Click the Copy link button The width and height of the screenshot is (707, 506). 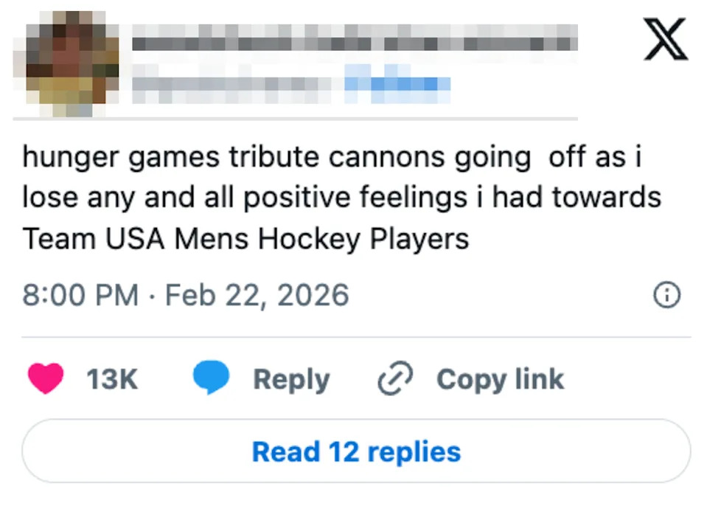pos(499,378)
